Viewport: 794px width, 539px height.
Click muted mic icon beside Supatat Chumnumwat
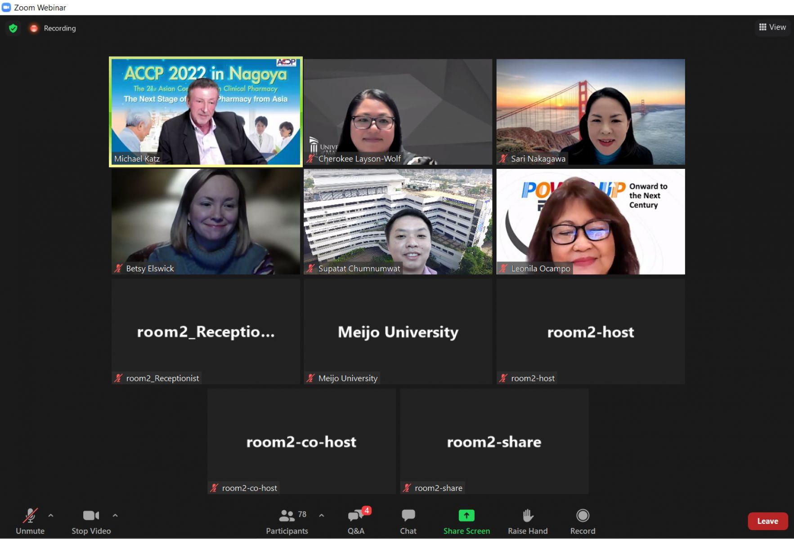[311, 268]
